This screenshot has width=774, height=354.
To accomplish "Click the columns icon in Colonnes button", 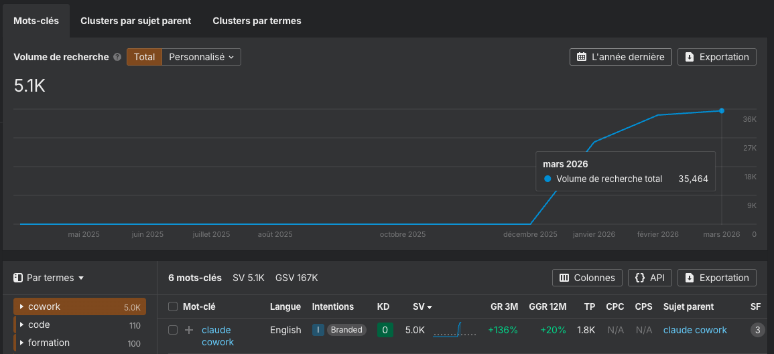I will point(565,278).
